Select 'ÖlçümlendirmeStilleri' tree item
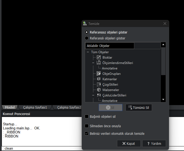Screen dimensions: 184x151 click(118, 63)
